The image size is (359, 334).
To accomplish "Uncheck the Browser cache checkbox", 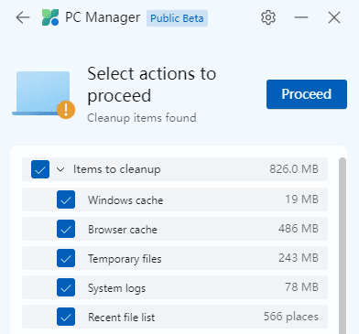I will point(66,229).
